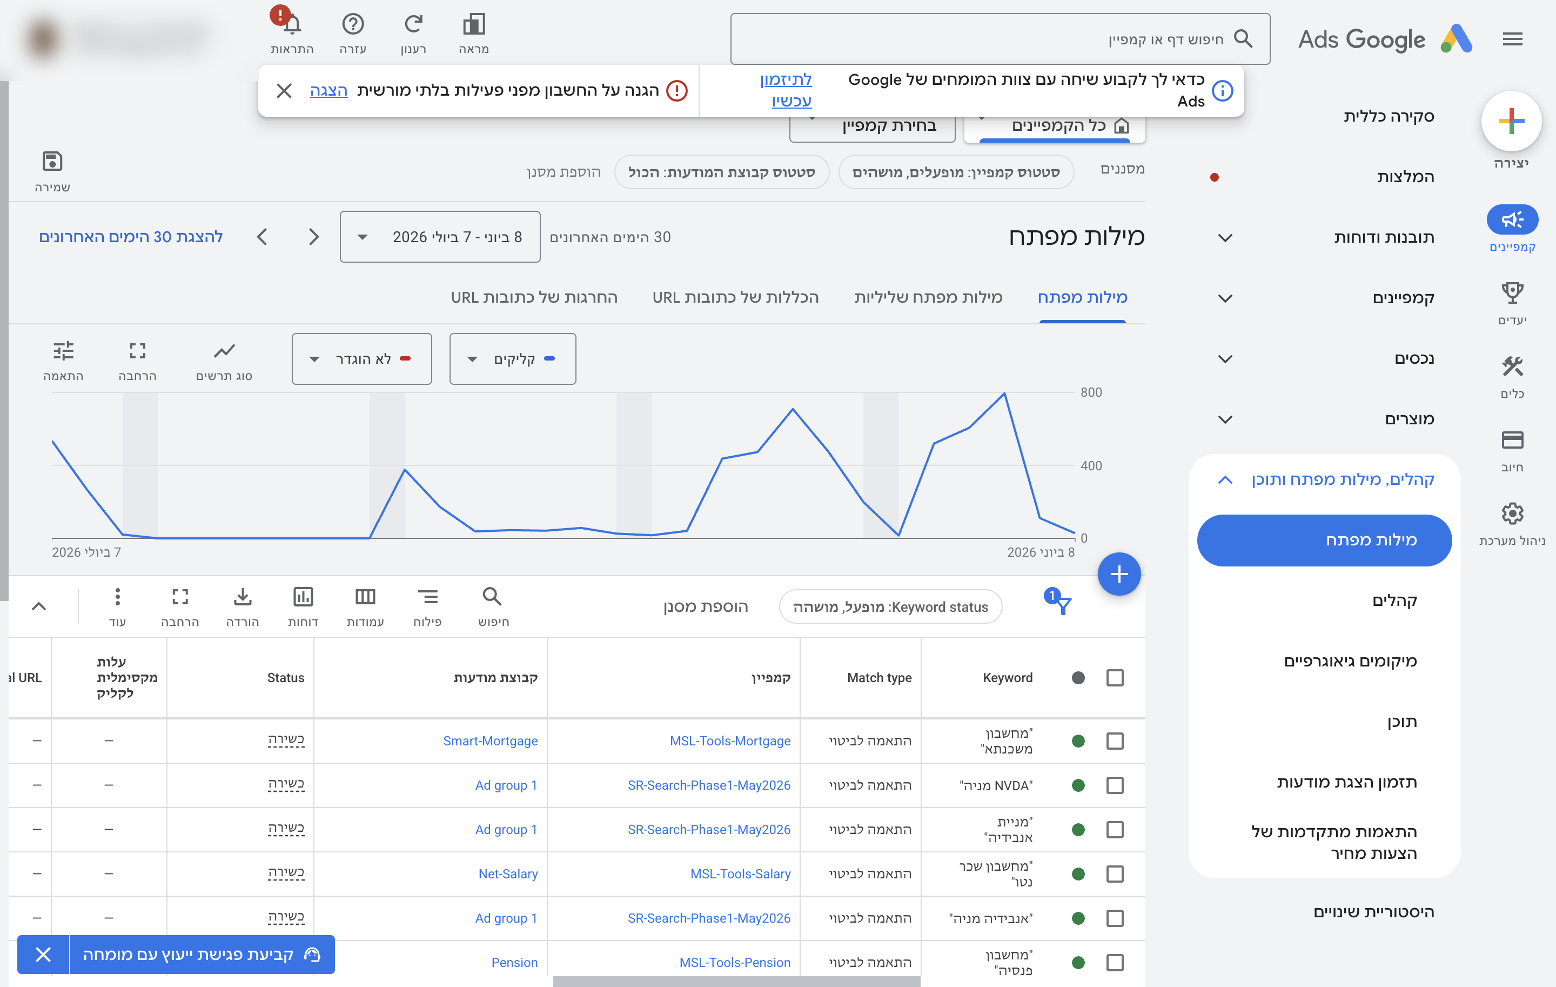Check row "מניית אנבידיה" checkbox
Viewport: 1556px width, 987px height.
point(1115,829)
